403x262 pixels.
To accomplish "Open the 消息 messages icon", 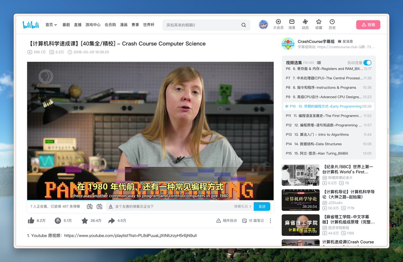I will pos(292,24).
